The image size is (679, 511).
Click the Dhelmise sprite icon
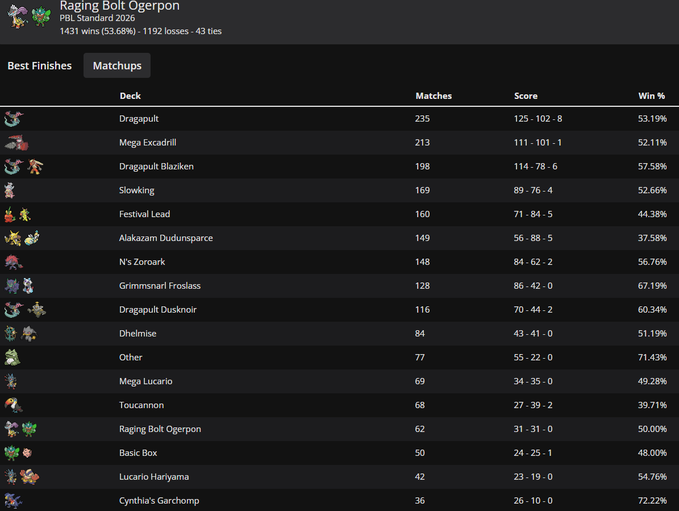10,334
